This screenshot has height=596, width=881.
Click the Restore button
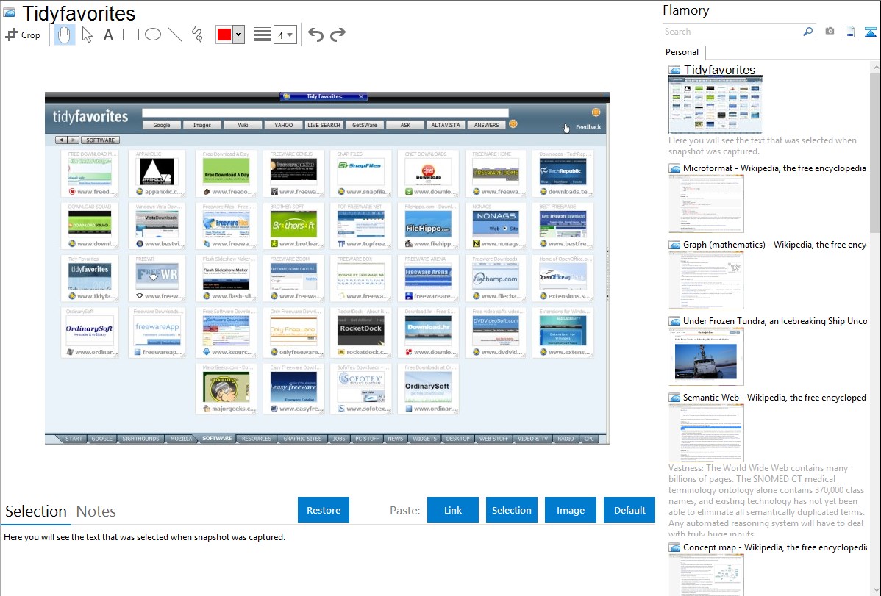(x=324, y=510)
